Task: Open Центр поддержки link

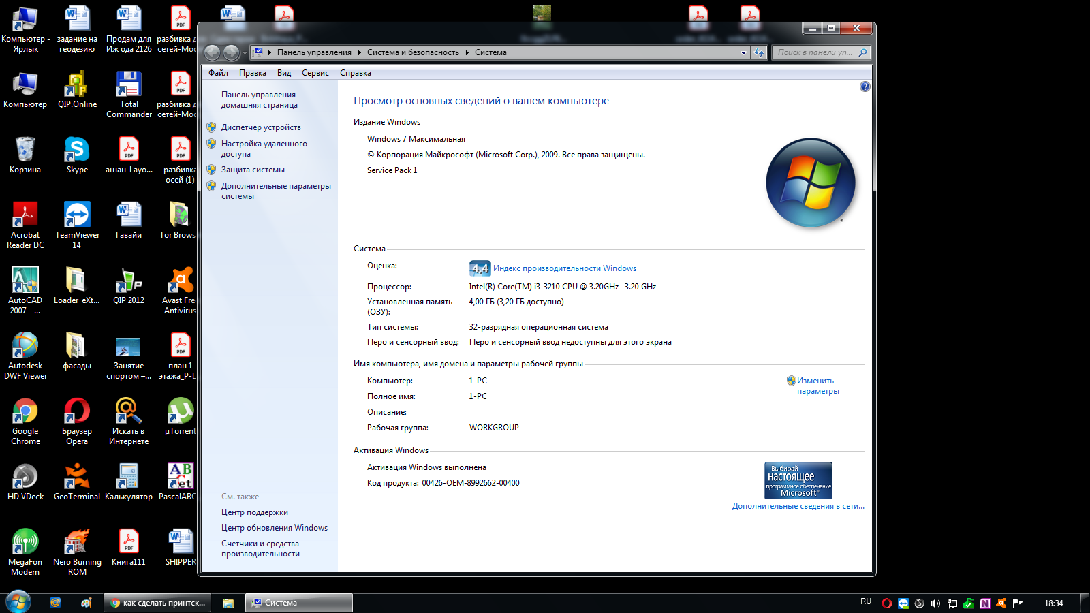Action: tap(255, 512)
